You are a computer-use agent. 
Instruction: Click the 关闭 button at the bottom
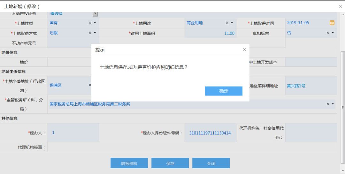tap(211, 163)
